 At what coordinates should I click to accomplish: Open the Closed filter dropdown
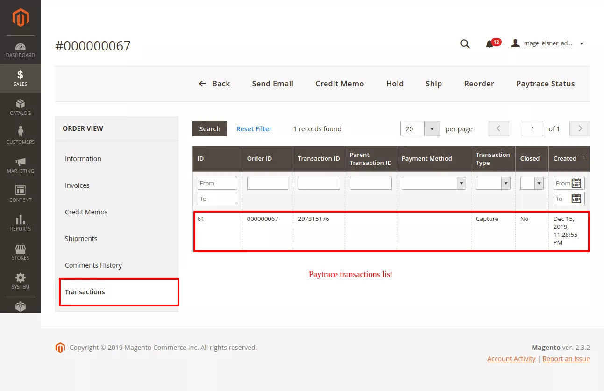point(539,183)
